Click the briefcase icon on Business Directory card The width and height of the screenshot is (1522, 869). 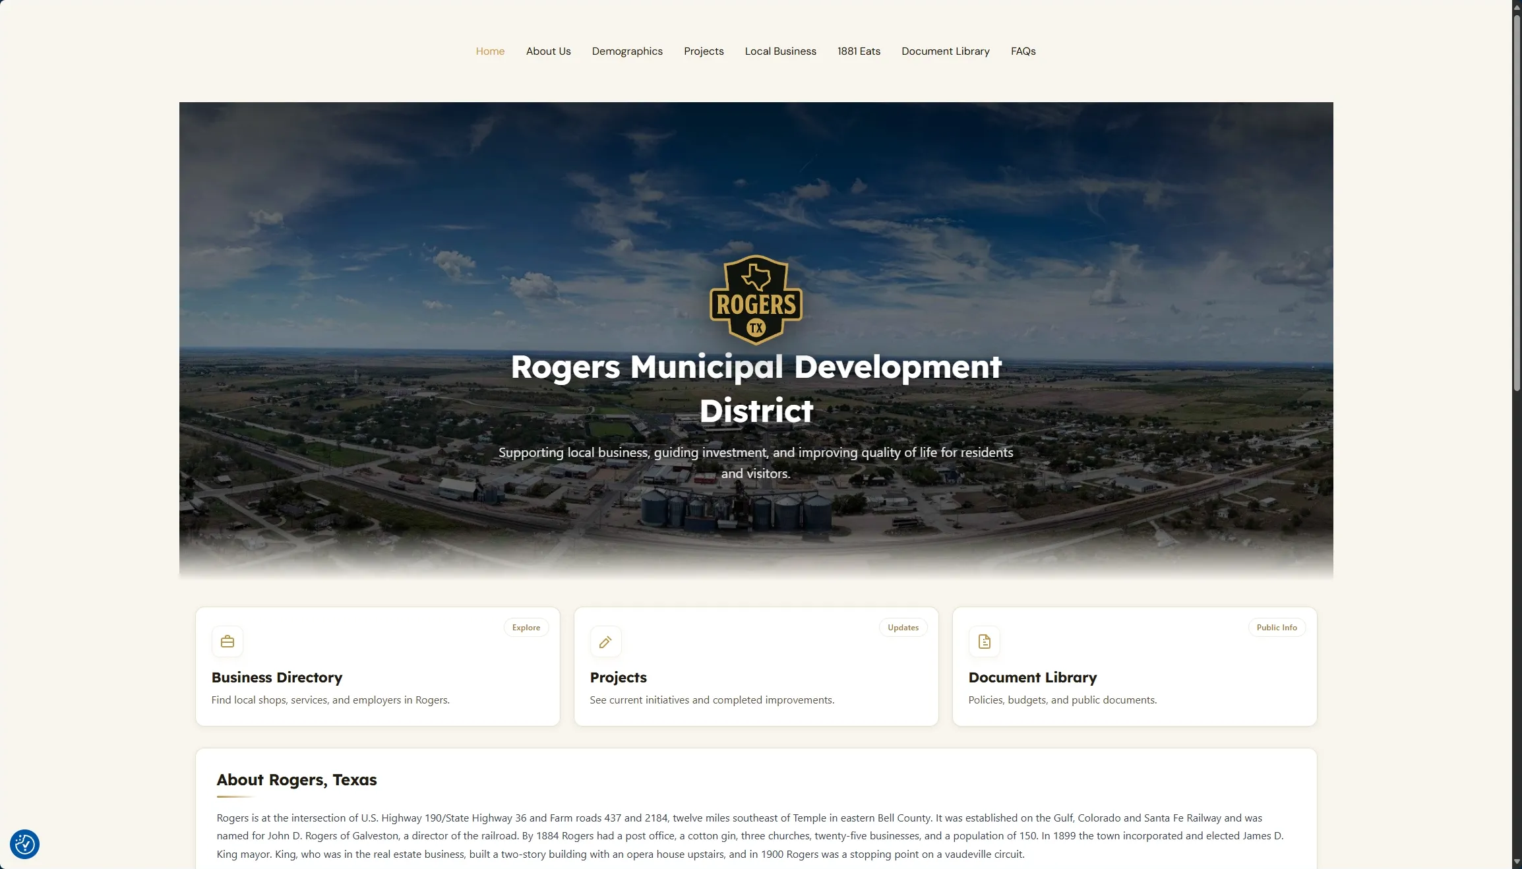pos(227,642)
